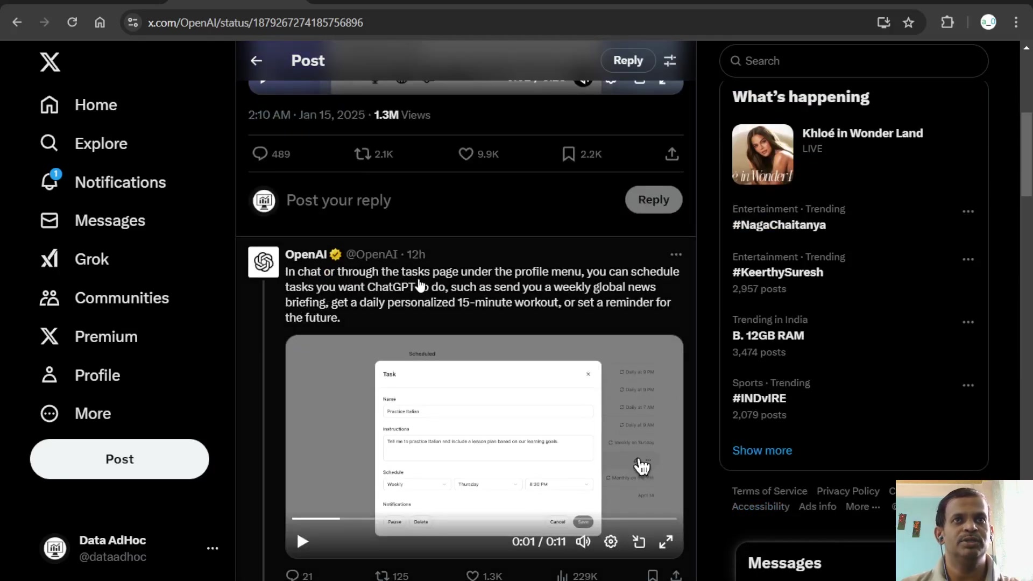Open more options for #KeerthySuresh trend
Viewport: 1033px width, 581px height.
point(968,259)
